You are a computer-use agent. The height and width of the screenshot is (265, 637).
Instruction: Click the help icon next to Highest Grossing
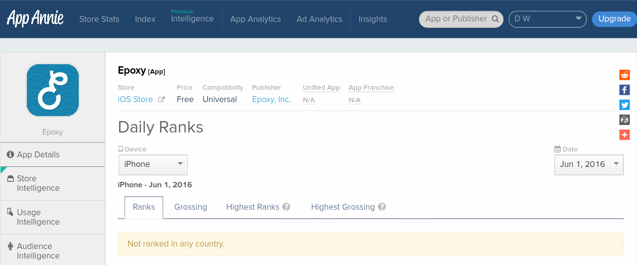382,207
